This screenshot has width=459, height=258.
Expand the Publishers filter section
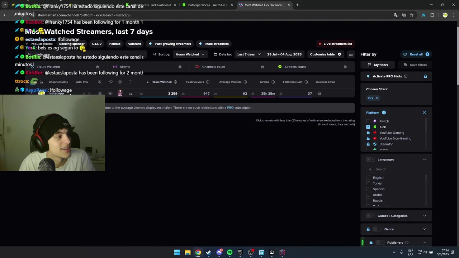tap(425, 243)
